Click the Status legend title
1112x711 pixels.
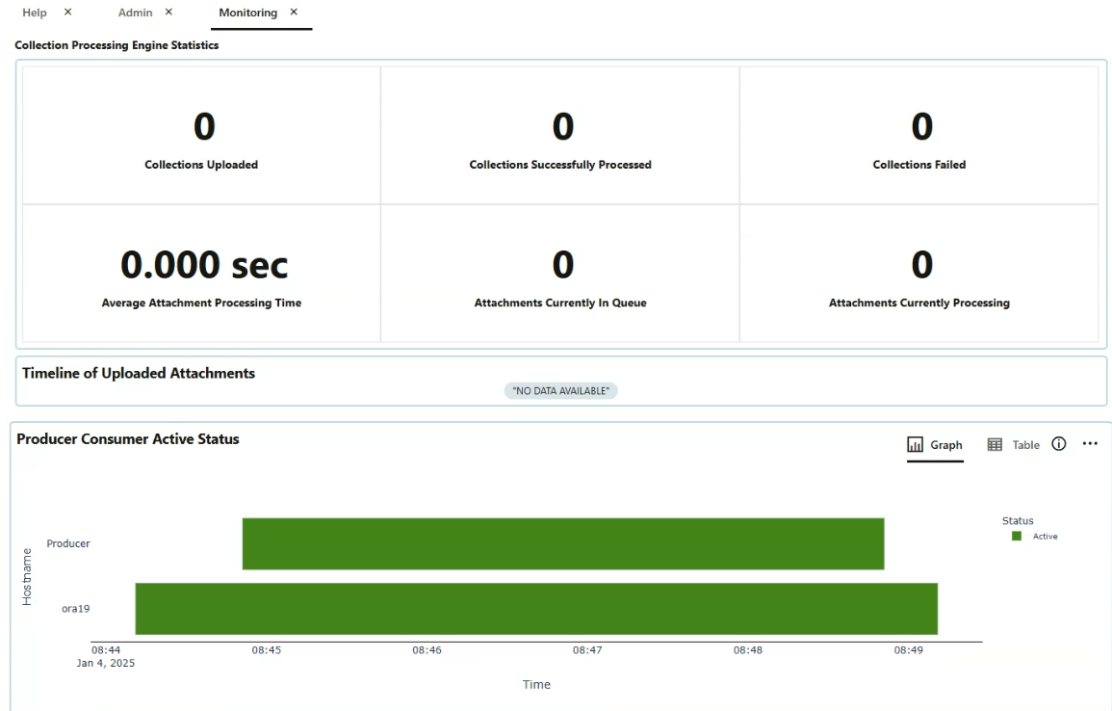1018,521
